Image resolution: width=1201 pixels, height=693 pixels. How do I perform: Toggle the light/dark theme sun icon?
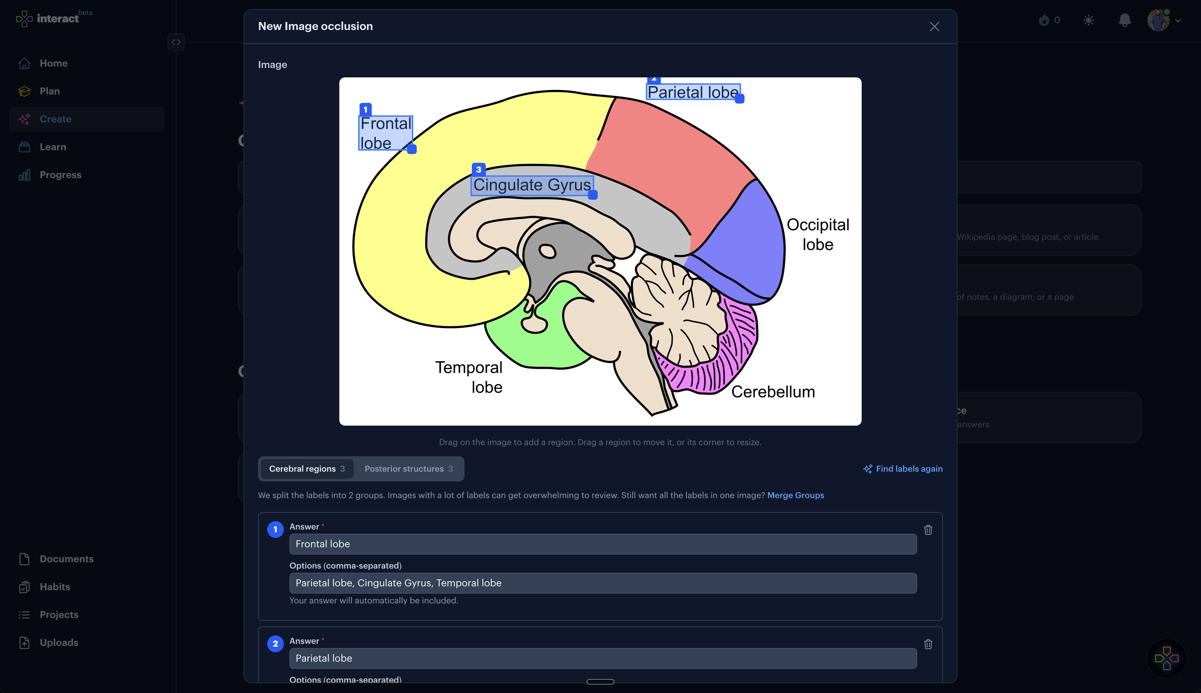tap(1089, 20)
